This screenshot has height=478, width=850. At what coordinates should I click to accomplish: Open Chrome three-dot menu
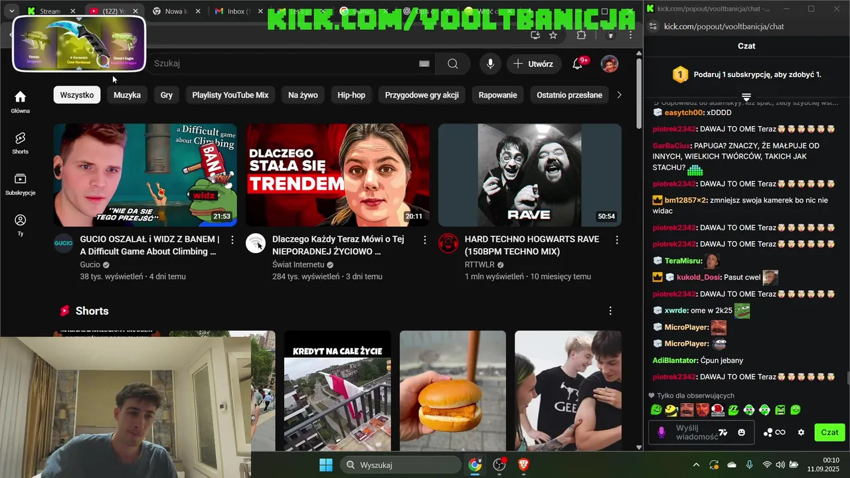coord(630,35)
